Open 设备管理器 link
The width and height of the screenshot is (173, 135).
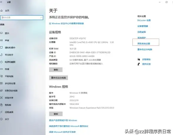[x=142, y=26]
